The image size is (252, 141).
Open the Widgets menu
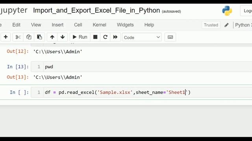[125, 25]
